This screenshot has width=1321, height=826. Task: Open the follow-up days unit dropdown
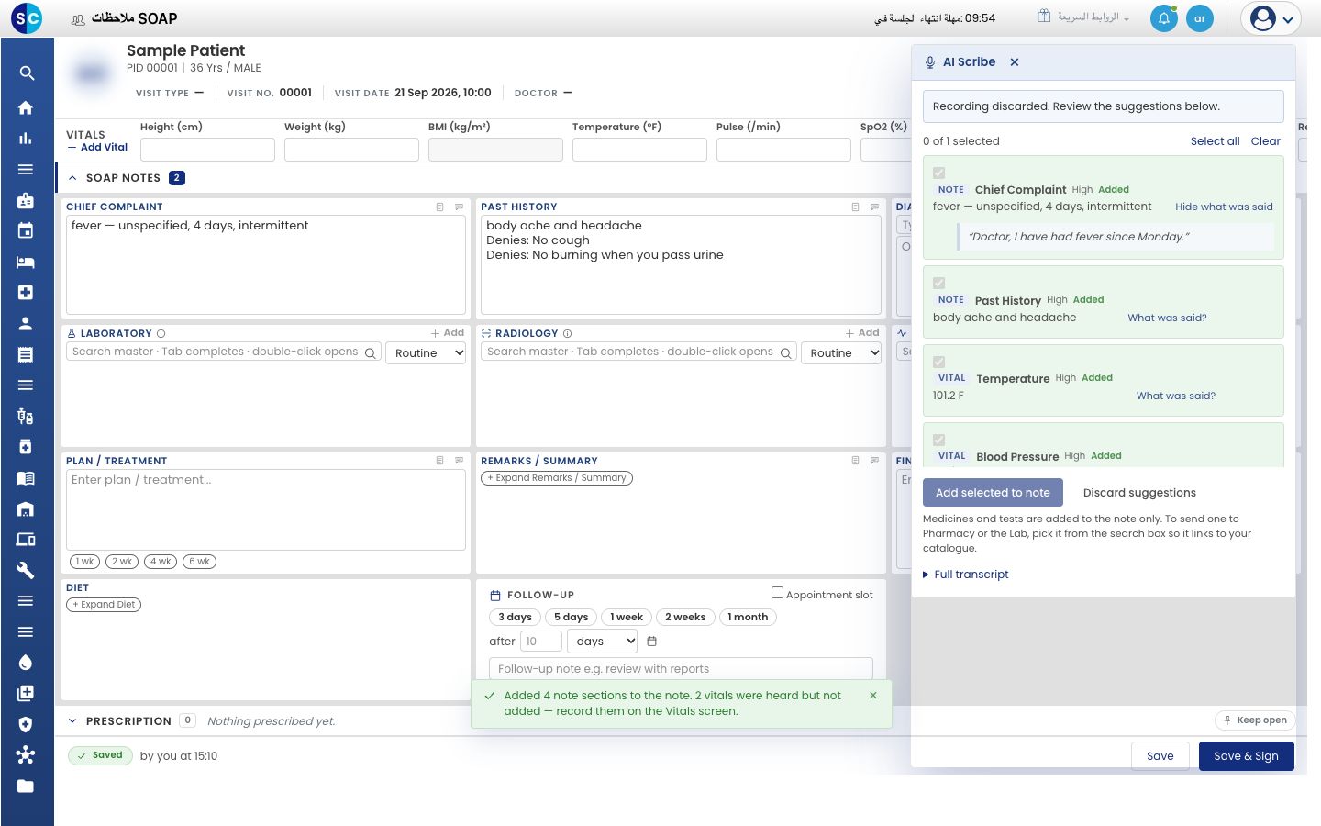(603, 642)
